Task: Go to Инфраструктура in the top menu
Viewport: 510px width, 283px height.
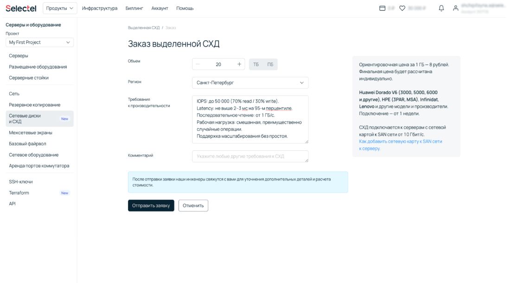Action: click(100, 8)
